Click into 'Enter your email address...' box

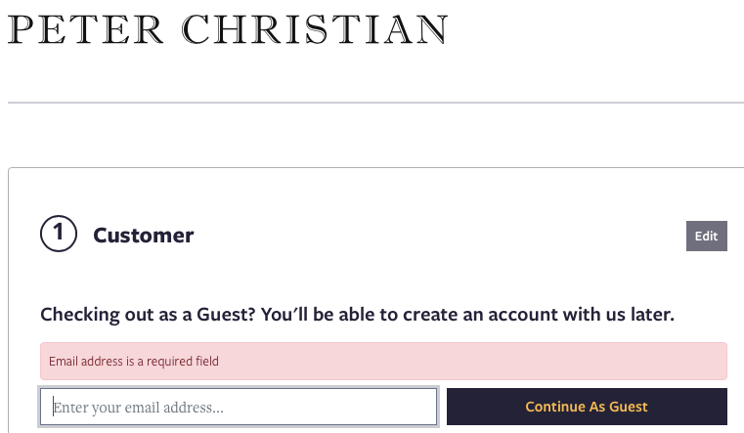click(239, 407)
